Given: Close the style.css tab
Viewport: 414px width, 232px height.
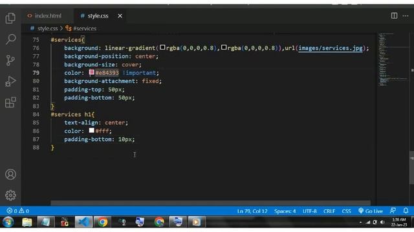Looking at the screenshot, I should point(120,16).
